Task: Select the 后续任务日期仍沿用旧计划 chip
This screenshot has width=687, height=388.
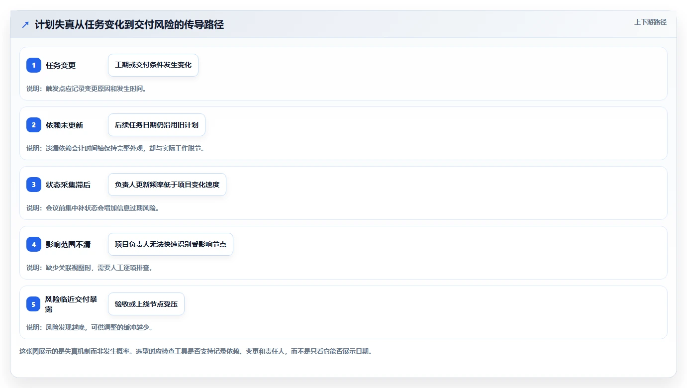Action: (157, 125)
